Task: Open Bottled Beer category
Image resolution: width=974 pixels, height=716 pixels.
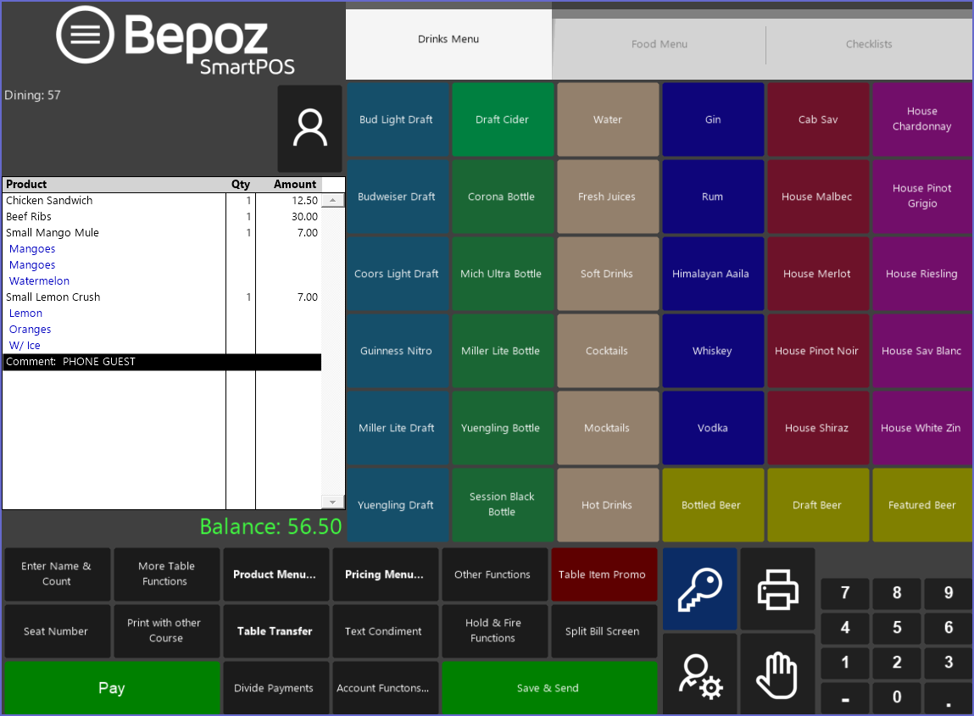Action: (712, 505)
